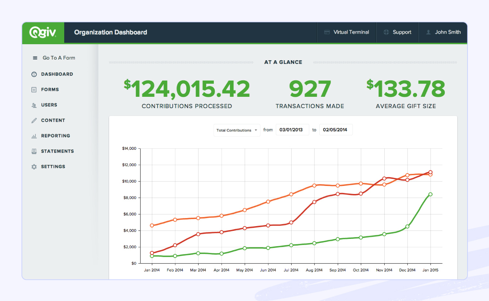Click green line data point at Jan 2015
The height and width of the screenshot is (301, 489).
[x=430, y=194]
